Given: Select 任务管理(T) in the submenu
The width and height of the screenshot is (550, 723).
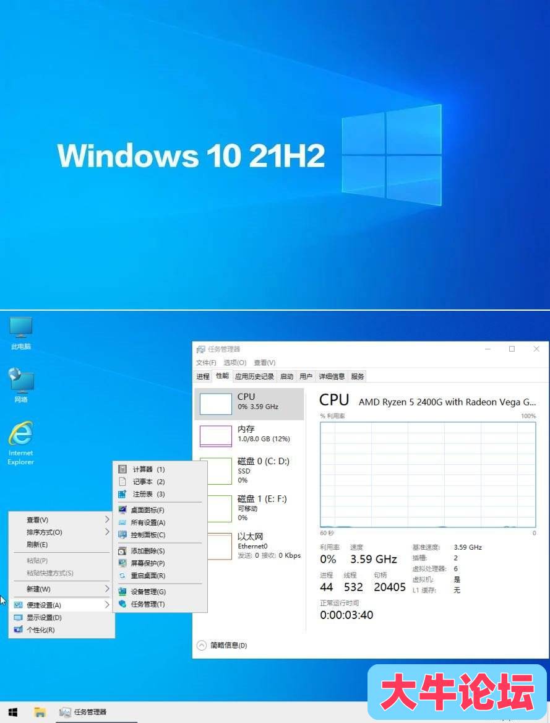Looking at the screenshot, I should click(160, 604).
